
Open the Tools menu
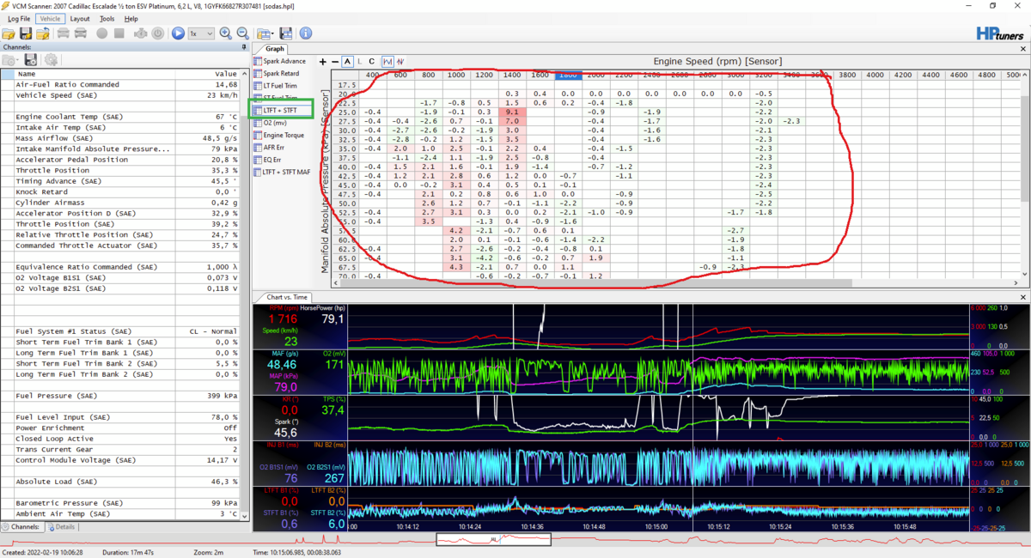pyautogui.click(x=107, y=18)
